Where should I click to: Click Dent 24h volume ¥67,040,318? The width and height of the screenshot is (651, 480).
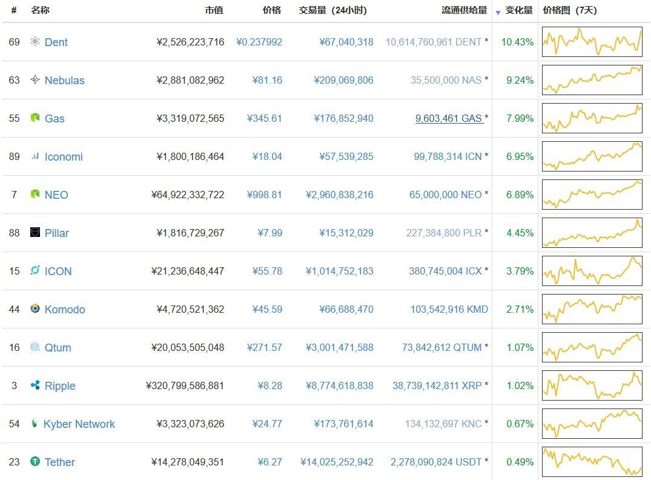(346, 42)
